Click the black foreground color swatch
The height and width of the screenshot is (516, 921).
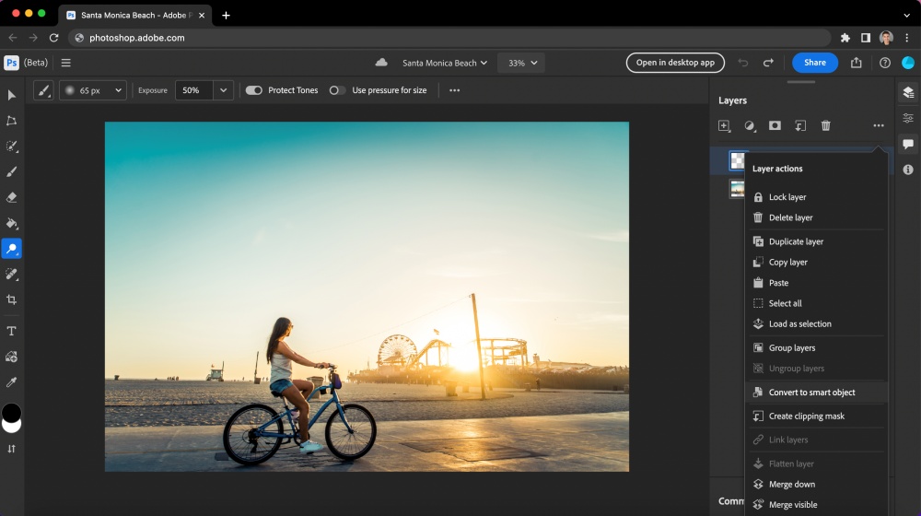(x=11, y=412)
